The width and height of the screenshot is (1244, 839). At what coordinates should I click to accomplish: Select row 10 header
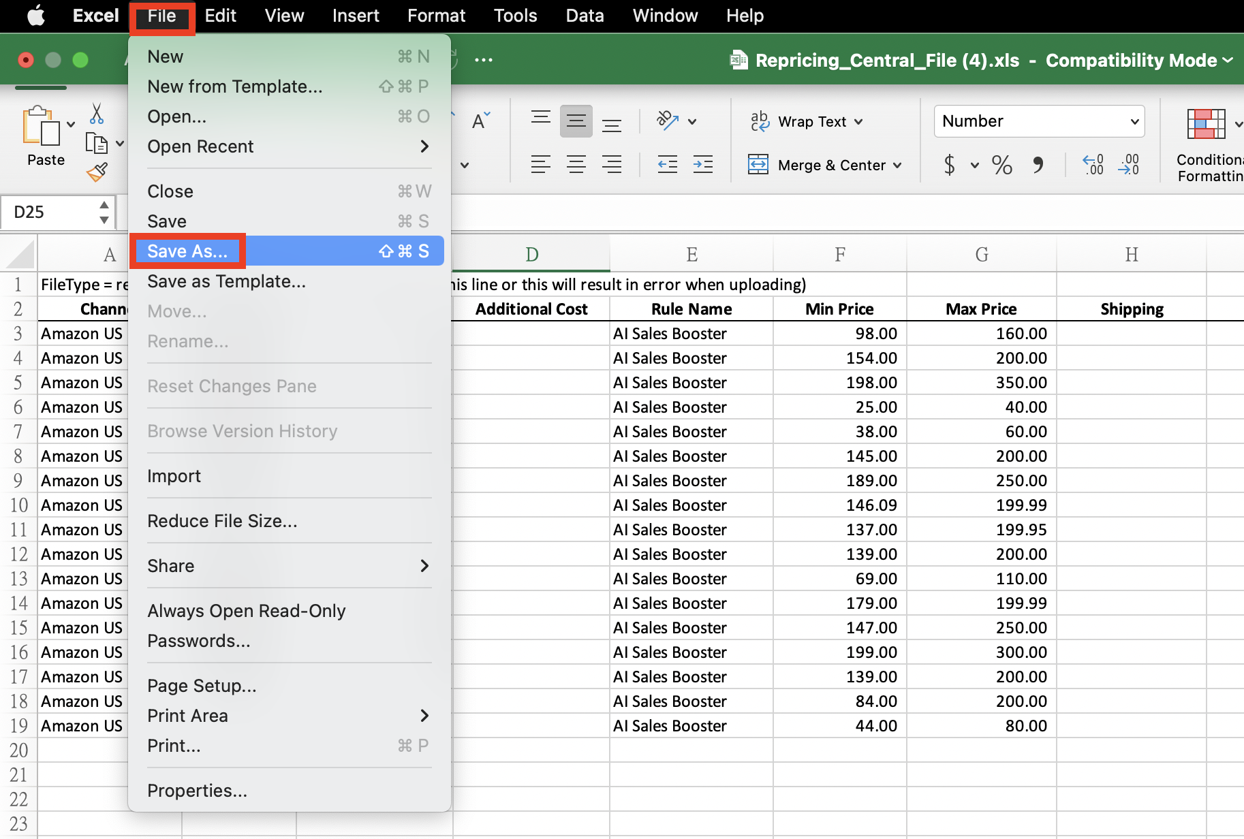click(x=18, y=505)
